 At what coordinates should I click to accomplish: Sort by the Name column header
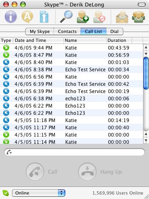pyautogui.click(x=85, y=40)
